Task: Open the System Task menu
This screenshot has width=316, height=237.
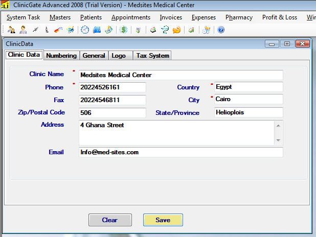Action: [23, 17]
